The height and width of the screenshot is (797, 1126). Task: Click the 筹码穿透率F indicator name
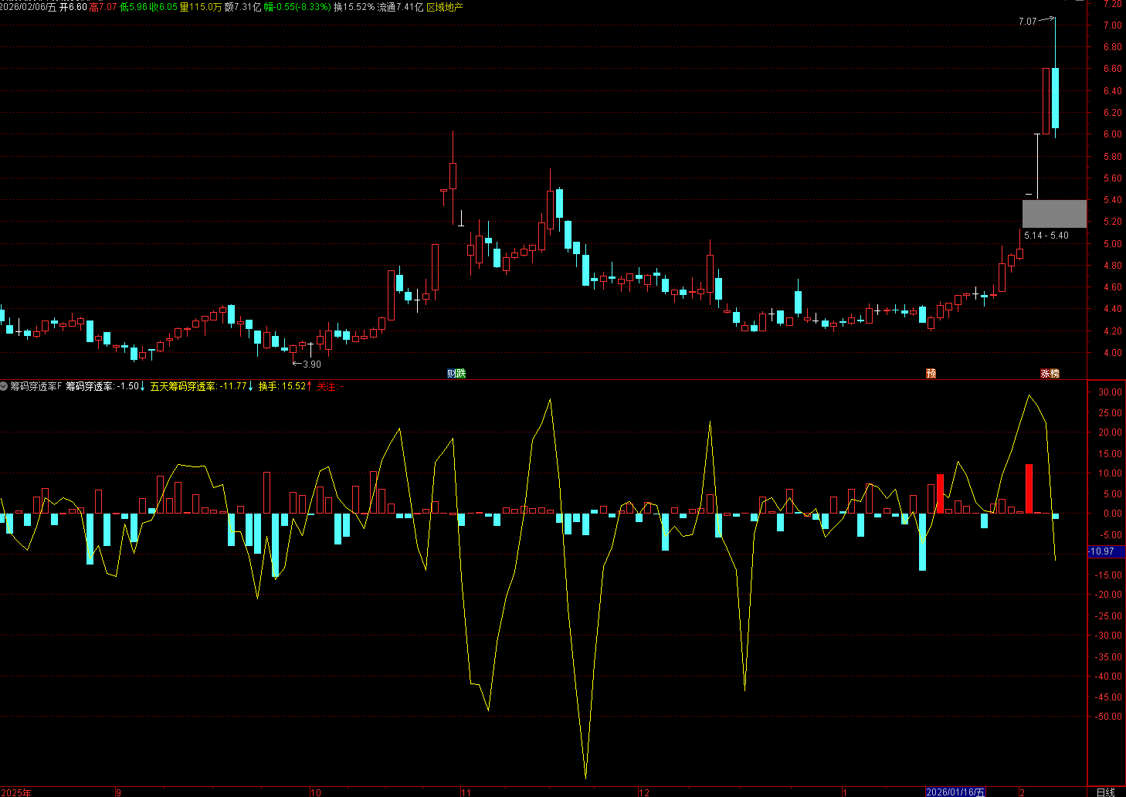(x=36, y=386)
